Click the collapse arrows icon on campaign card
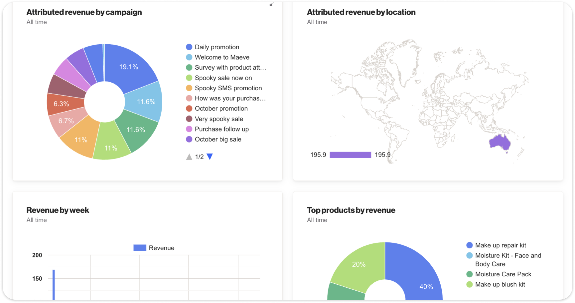575x303 pixels. click(272, 4)
